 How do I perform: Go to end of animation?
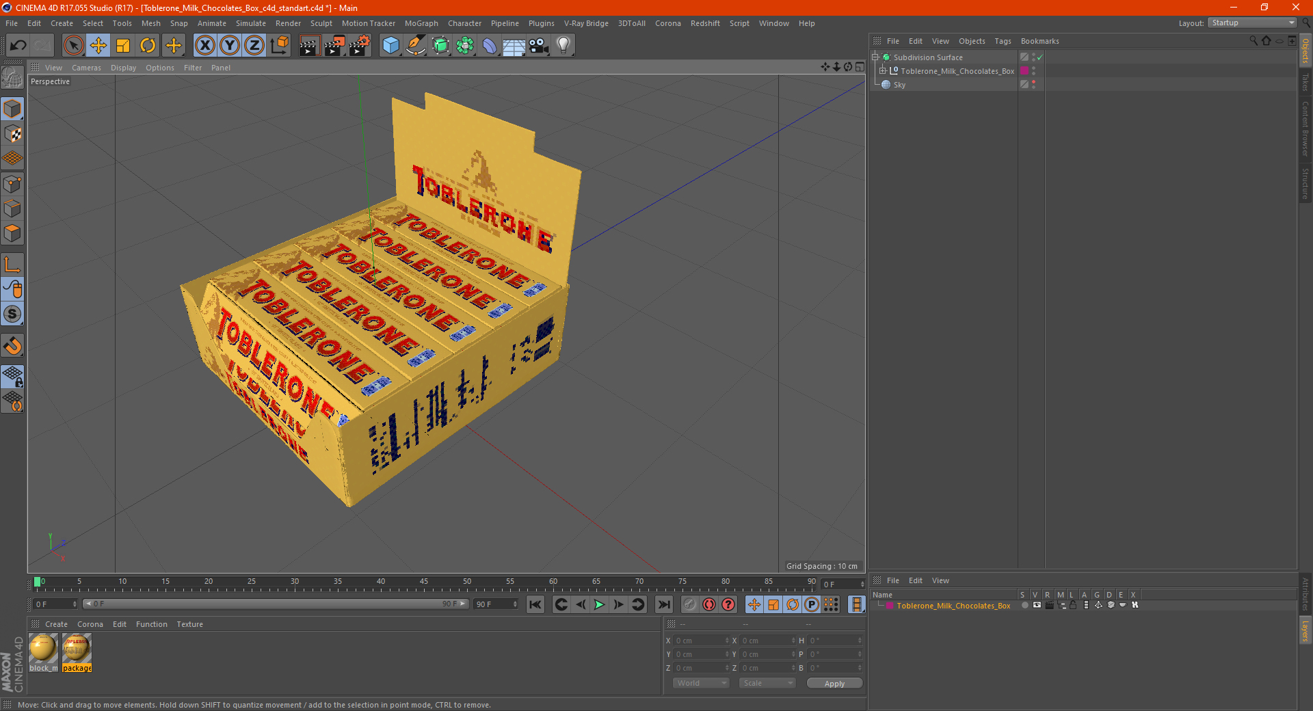(663, 604)
